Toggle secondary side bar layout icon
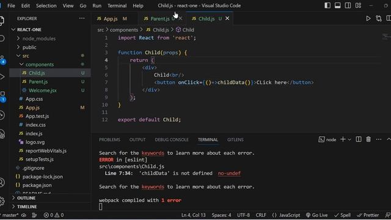The height and width of the screenshot is (220, 391). coord(348,5)
